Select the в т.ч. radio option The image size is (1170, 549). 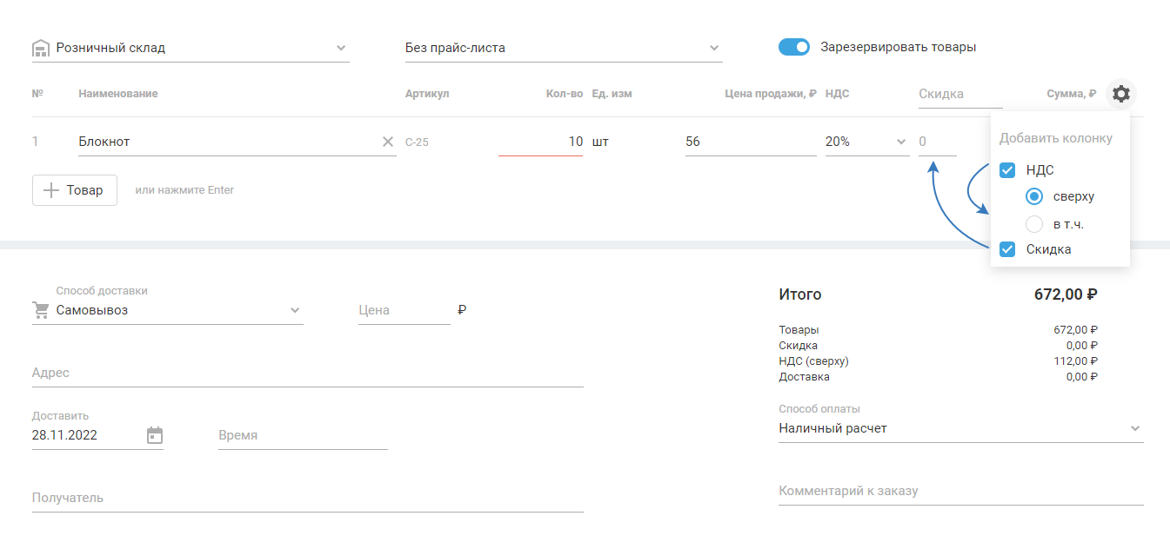coord(1033,224)
